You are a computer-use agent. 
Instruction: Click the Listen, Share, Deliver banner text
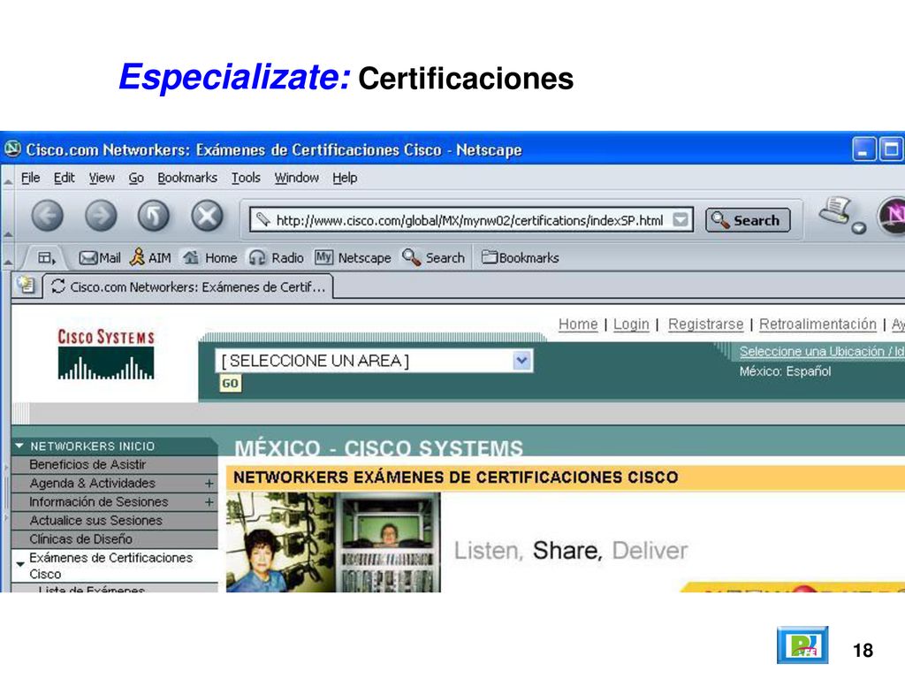571,550
